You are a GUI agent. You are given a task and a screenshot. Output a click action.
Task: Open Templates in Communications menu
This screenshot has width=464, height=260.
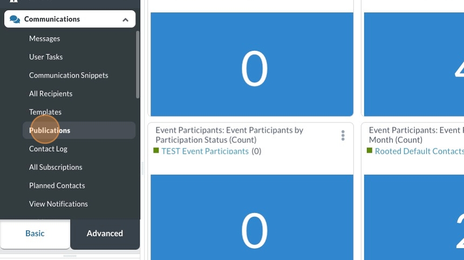(x=45, y=112)
